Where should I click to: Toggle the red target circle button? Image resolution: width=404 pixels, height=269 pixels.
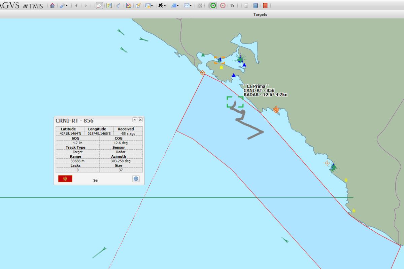click(223, 5)
